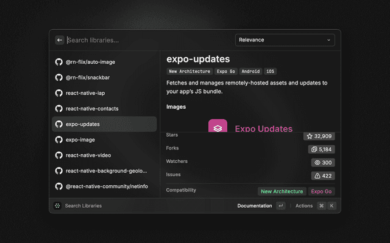390x243 pixels.
Task: Open the Actions menu
Action: (x=303, y=206)
